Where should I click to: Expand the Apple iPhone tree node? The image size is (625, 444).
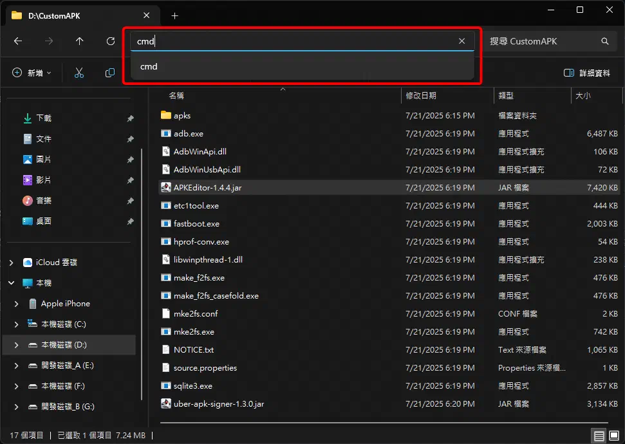pyautogui.click(x=17, y=304)
